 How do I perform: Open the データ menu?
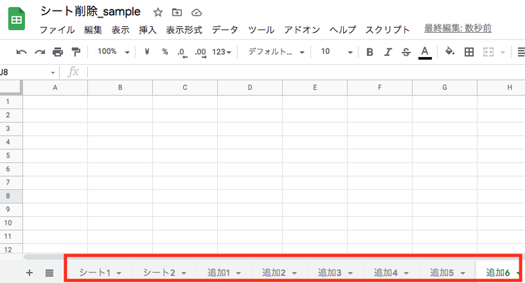(224, 29)
